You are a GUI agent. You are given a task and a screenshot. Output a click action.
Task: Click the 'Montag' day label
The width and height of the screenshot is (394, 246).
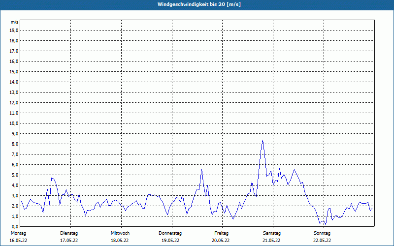pos(18,233)
